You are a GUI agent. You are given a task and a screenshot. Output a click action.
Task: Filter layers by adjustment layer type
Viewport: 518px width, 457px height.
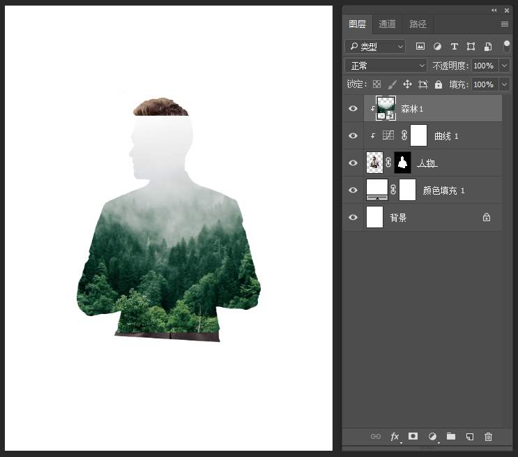point(437,47)
